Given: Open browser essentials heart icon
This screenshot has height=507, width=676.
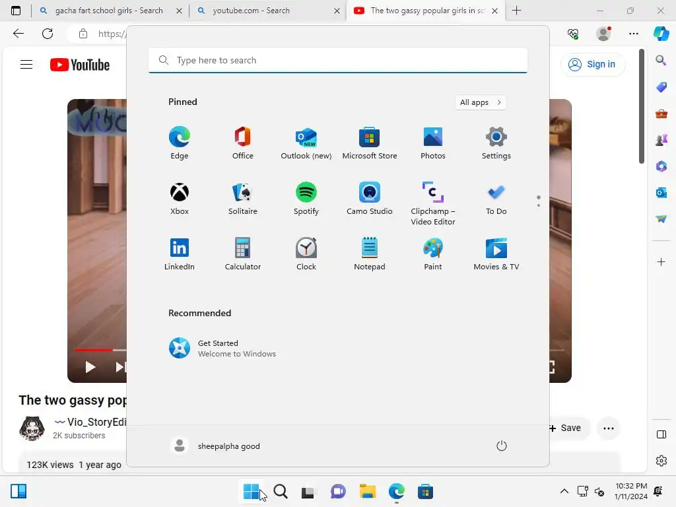Looking at the screenshot, I should pos(573,34).
